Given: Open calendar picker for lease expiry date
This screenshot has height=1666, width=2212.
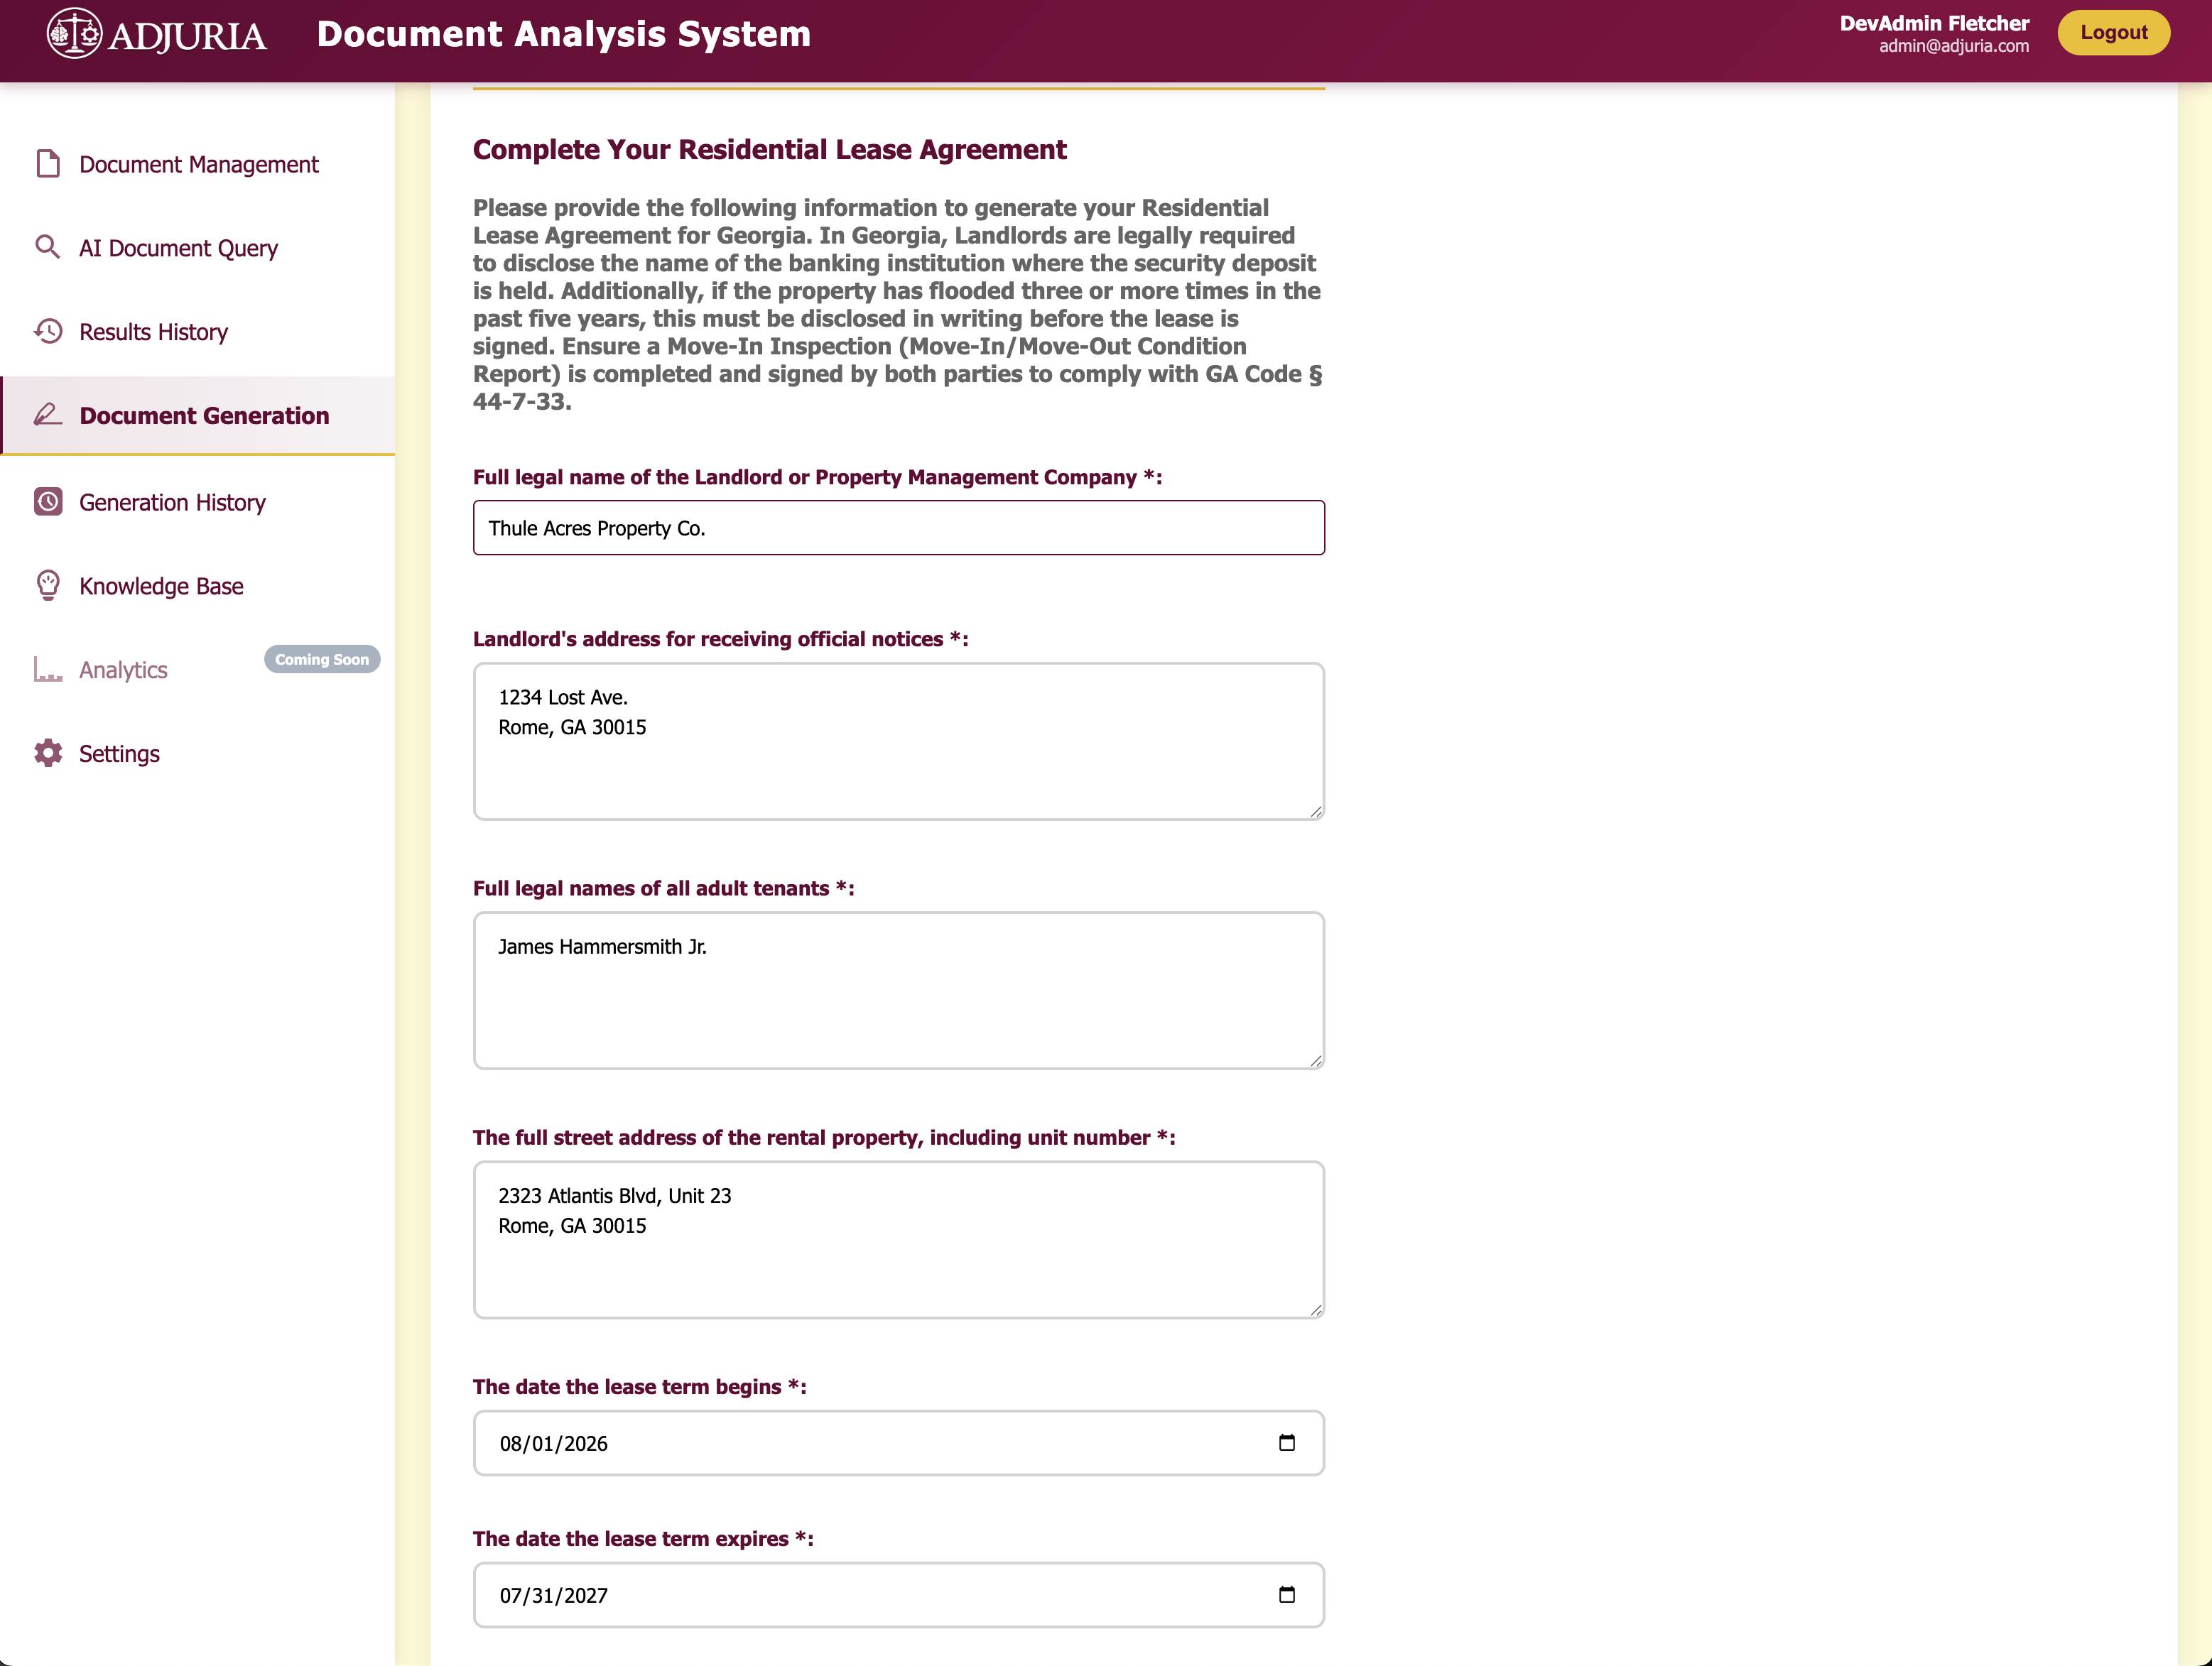Looking at the screenshot, I should pyautogui.click(x=1287, y=1594).
